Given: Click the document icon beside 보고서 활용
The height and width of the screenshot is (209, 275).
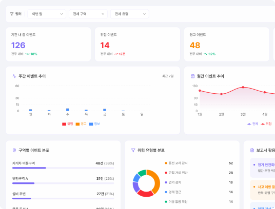Looking at the screenshot, I should click(x=252, y=150).
